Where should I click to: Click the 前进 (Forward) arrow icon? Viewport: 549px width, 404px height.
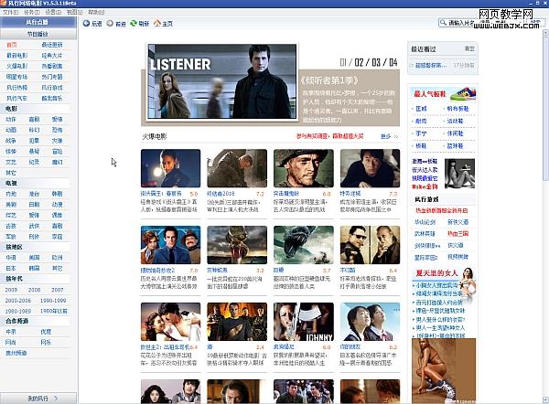click(110, 24)
